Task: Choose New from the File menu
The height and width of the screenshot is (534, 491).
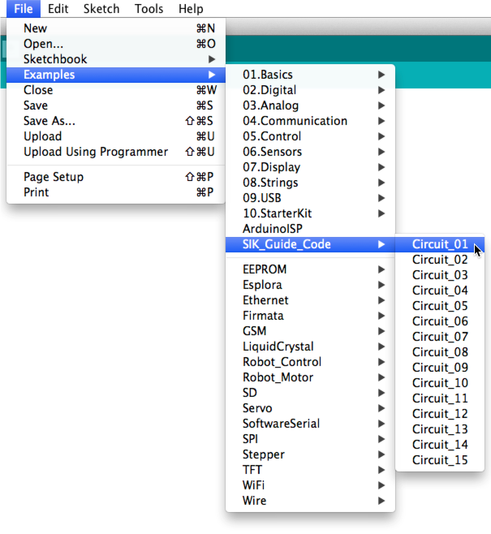Action: click(116, 28)
